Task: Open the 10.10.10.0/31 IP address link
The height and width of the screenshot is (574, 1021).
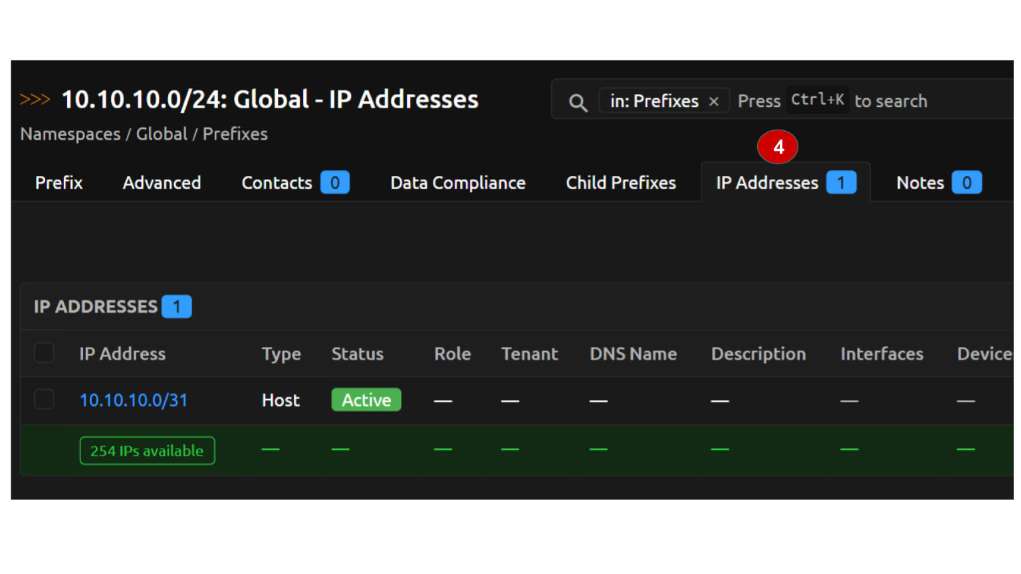Action: (x=134, y=400)
